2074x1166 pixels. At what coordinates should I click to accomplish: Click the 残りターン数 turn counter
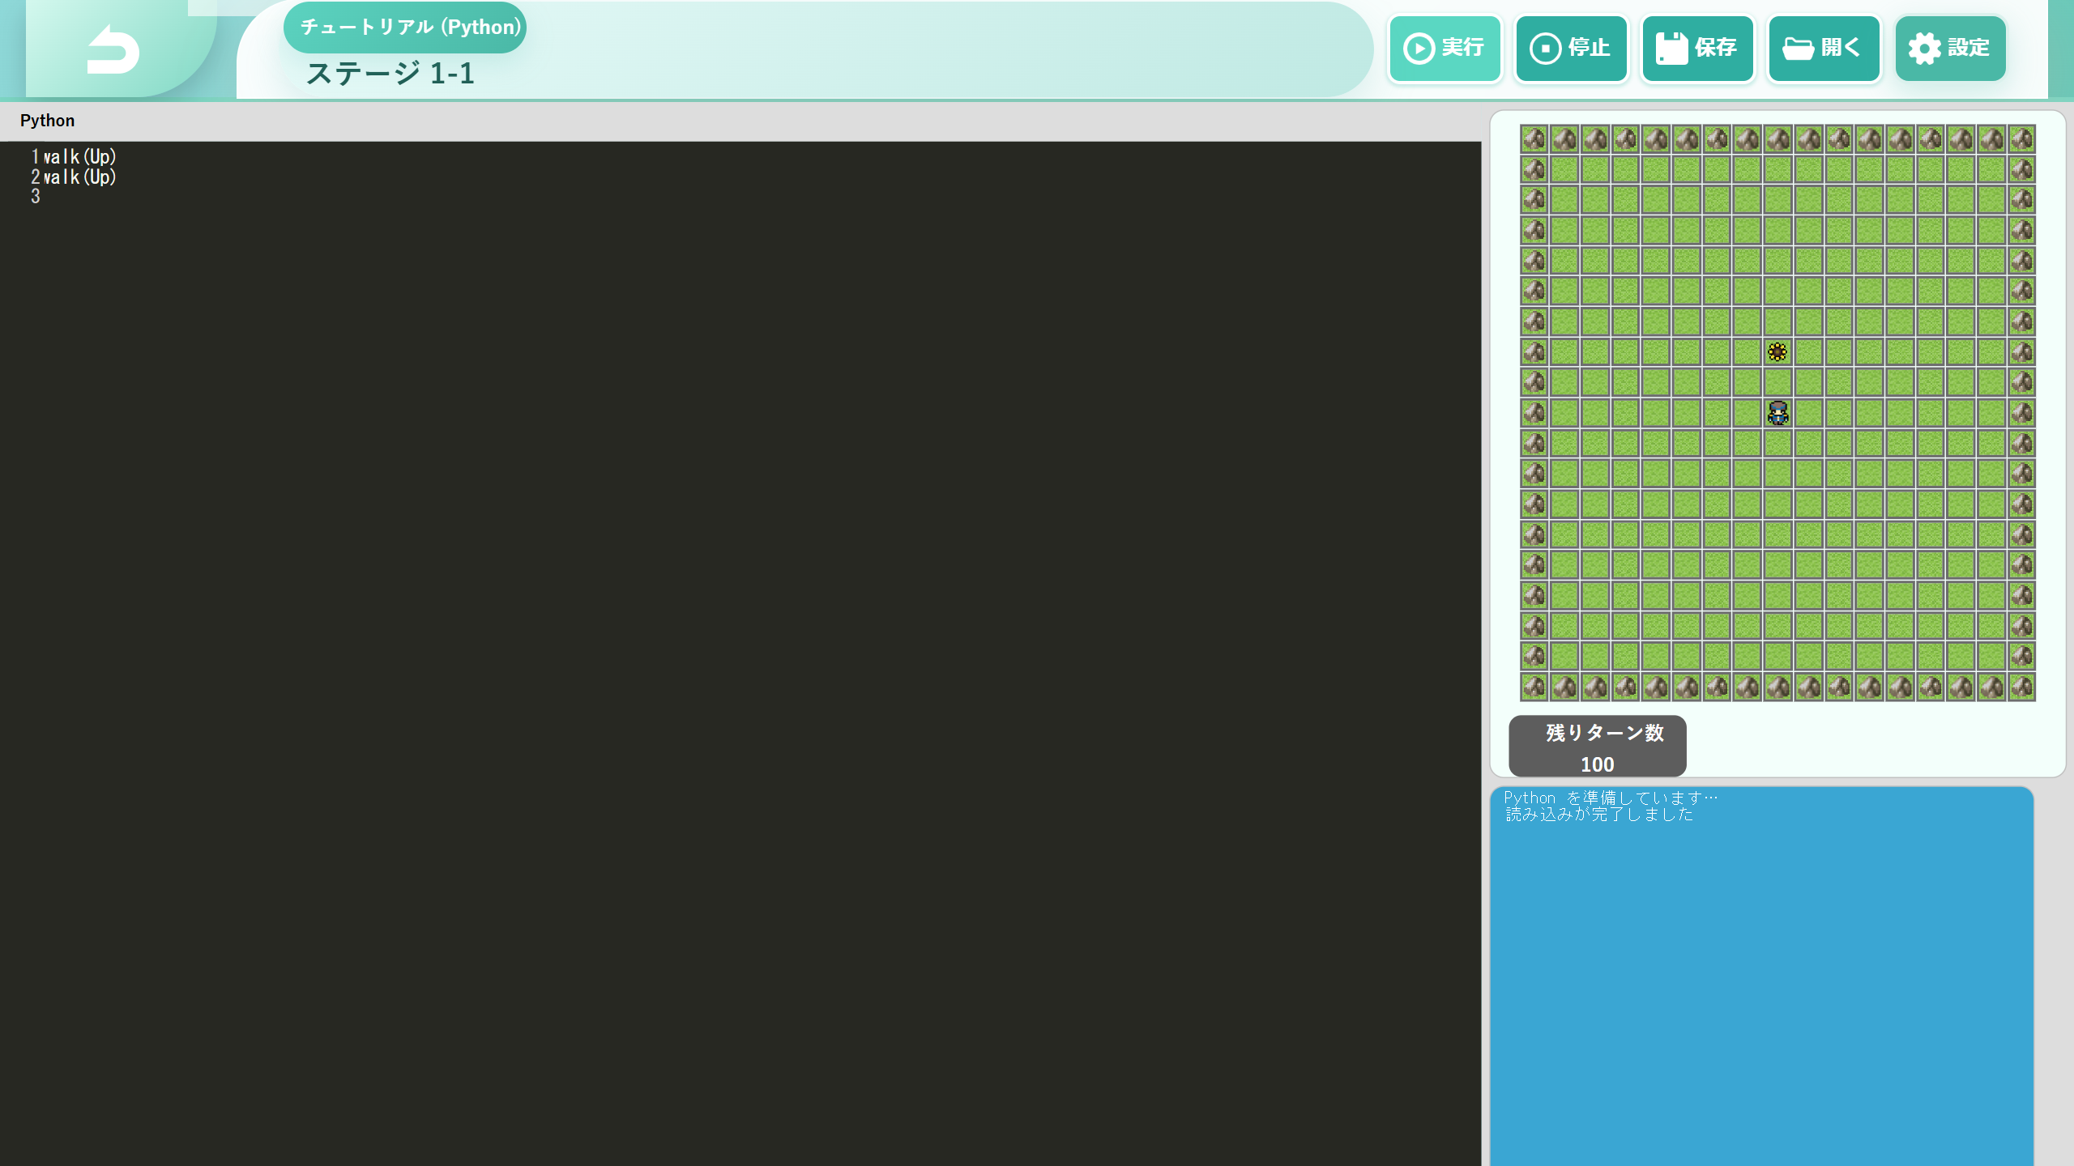[1597, 747]
